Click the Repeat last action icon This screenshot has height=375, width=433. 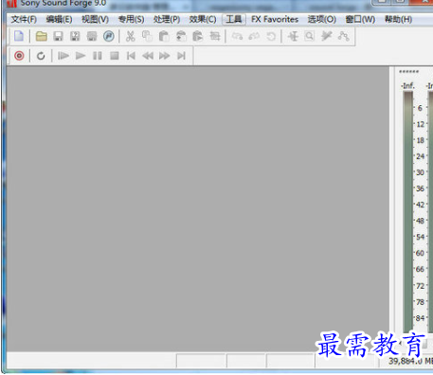(271, 36)
